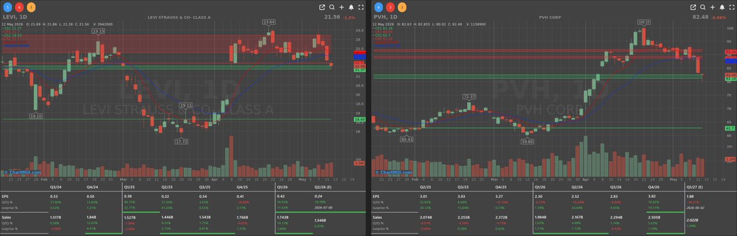Select Q1/27 (E) estimate column for PVH

[x=694, y=187]
